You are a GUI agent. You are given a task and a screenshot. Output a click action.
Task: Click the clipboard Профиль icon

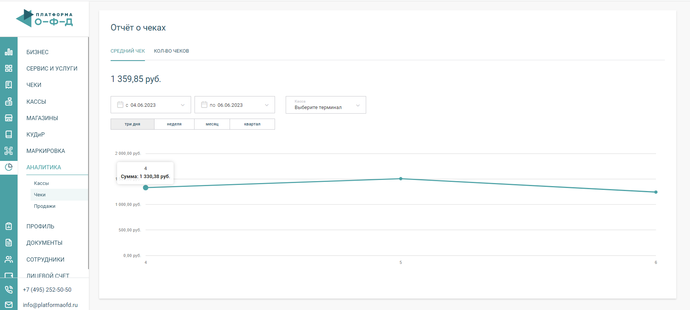pos(9,226)
